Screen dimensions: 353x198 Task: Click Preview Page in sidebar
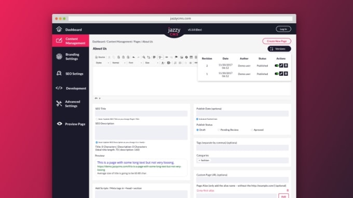(71, 124)
